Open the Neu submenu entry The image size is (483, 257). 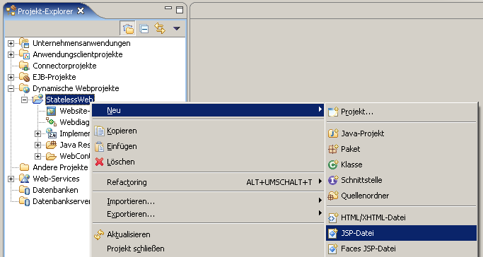click(208, 110)
